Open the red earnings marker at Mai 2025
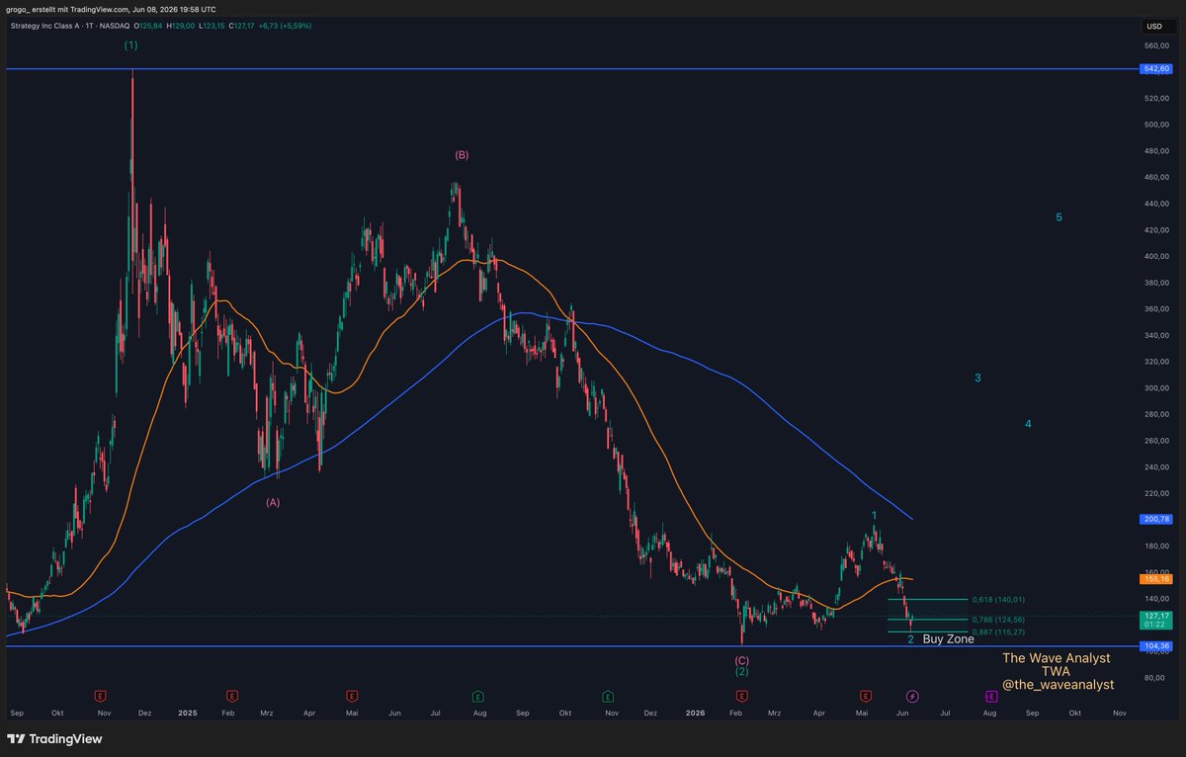 [x=351, y=697]
